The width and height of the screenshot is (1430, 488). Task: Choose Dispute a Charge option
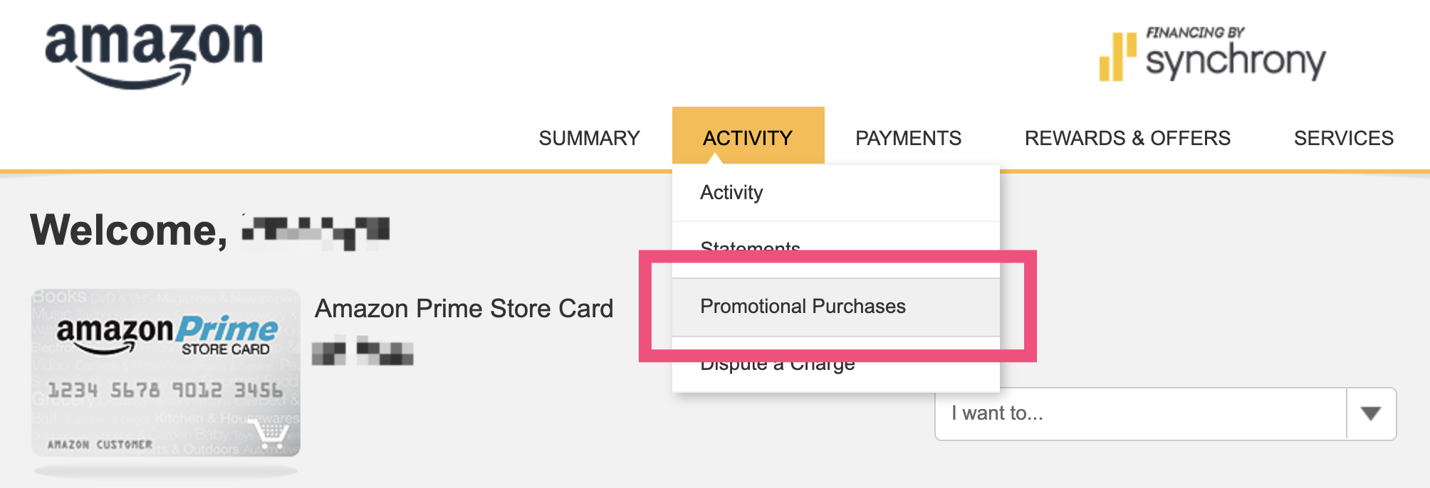click(777, 363)
